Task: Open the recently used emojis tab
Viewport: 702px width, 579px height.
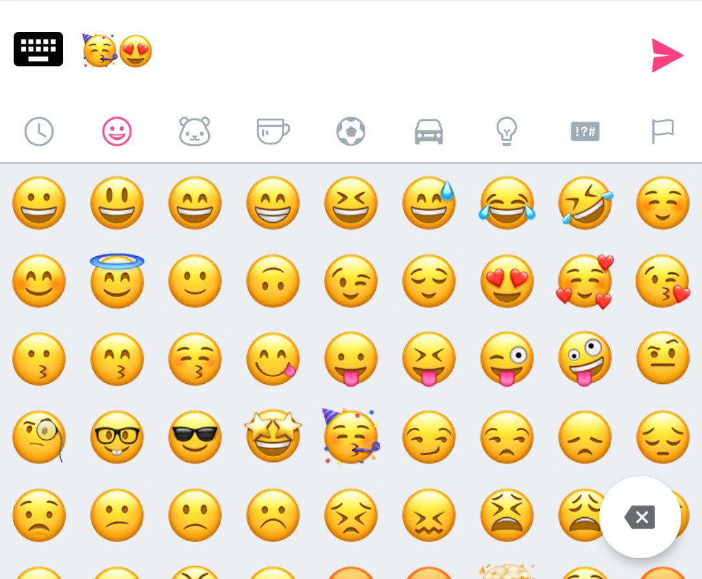Action: (39, 132)
